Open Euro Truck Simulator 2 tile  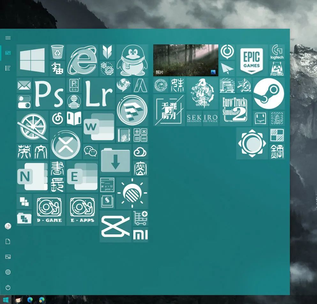(x=235, y=110)
